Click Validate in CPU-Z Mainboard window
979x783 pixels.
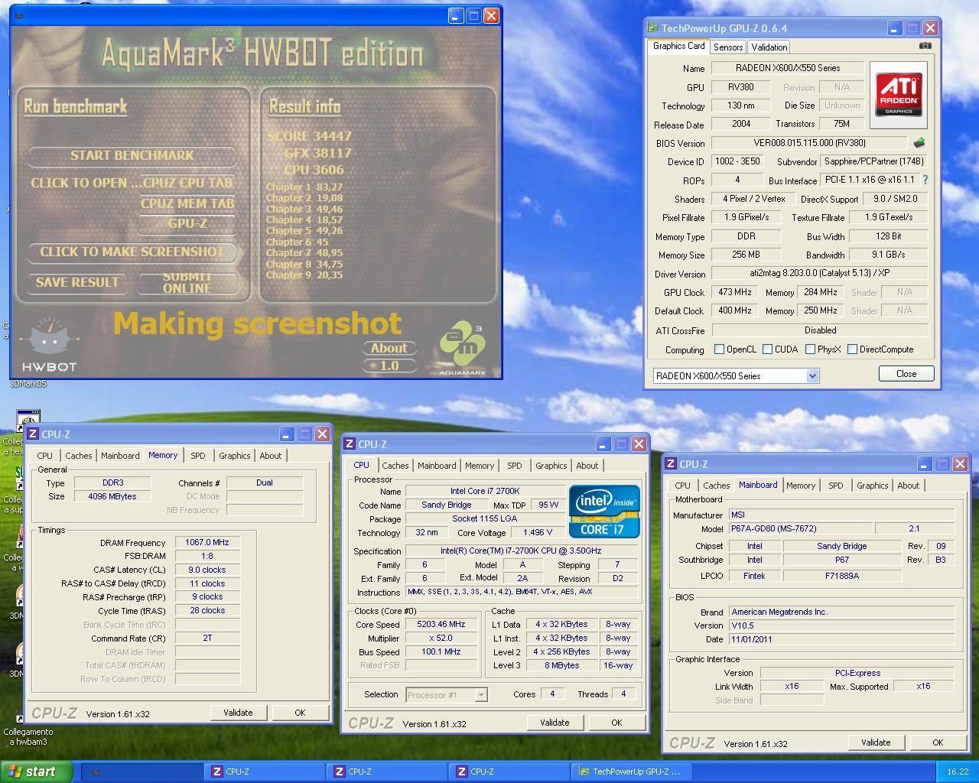click(876, 742)
